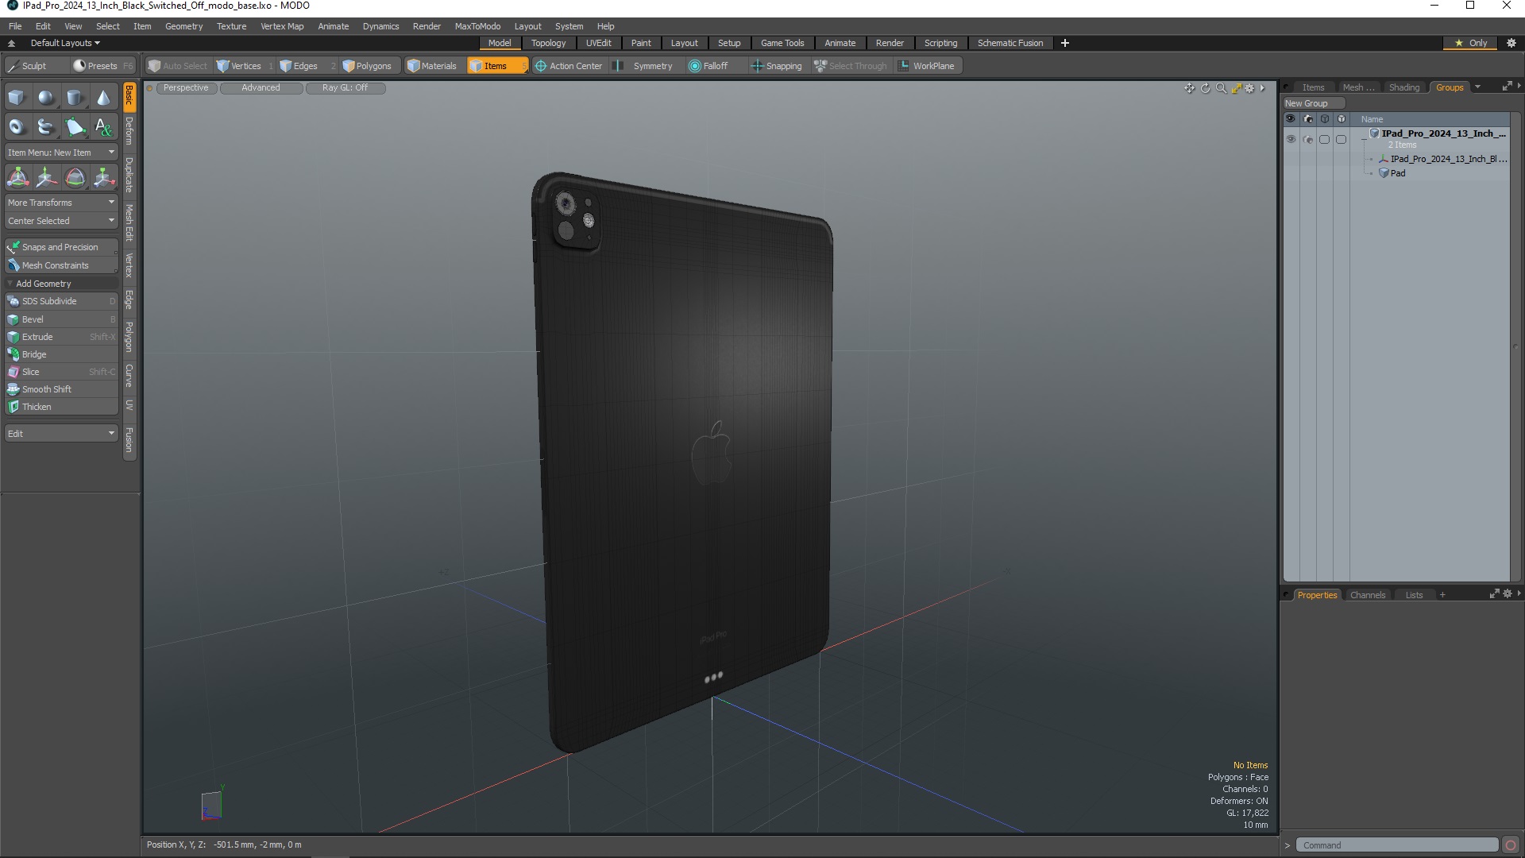Maximize the viewport with yellow arrows icon
Screen dimensions: 1525x858
click(x=1236, y=88)
